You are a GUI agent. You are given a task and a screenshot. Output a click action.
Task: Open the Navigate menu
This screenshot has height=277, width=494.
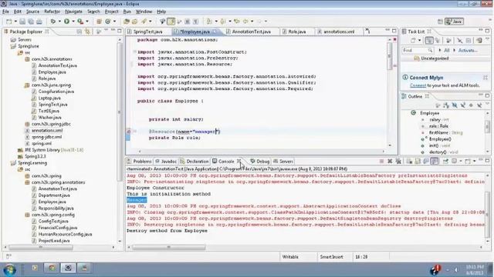click(73, 12)
